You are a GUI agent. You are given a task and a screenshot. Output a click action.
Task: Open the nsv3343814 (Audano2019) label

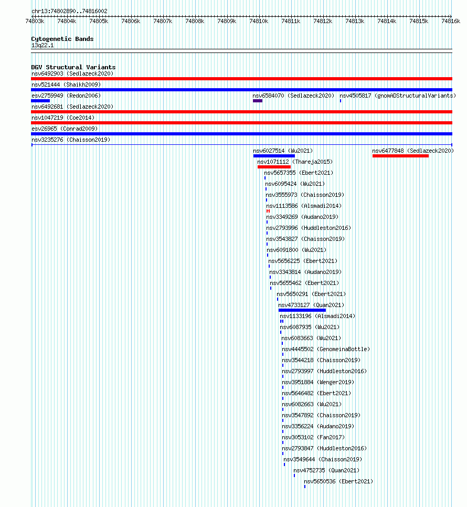[x=305, y=272]
